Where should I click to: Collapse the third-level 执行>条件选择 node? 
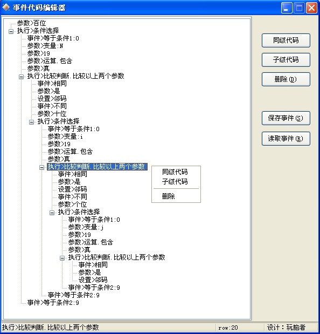[52, 213]
